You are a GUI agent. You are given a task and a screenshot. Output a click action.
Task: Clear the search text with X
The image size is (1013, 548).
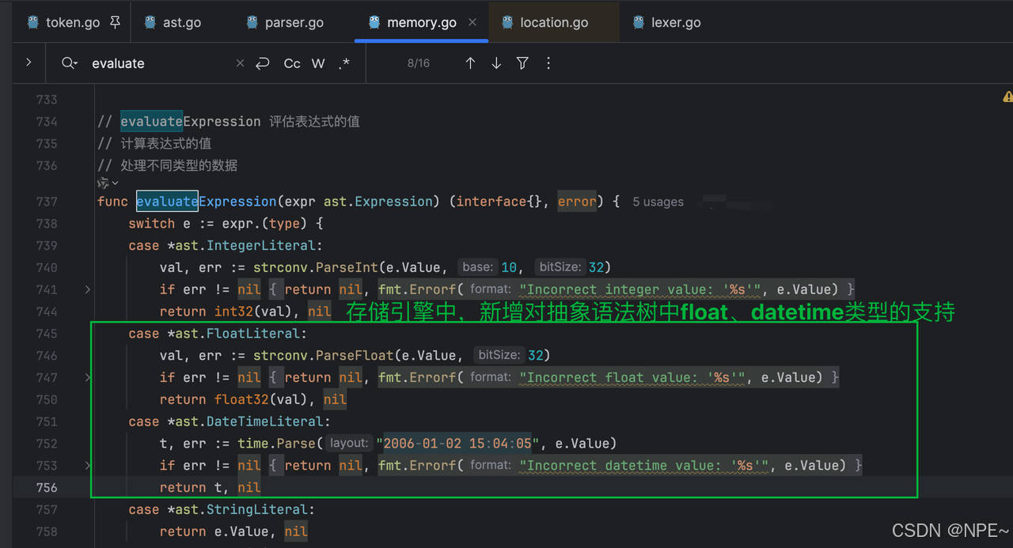pos(241,63)
